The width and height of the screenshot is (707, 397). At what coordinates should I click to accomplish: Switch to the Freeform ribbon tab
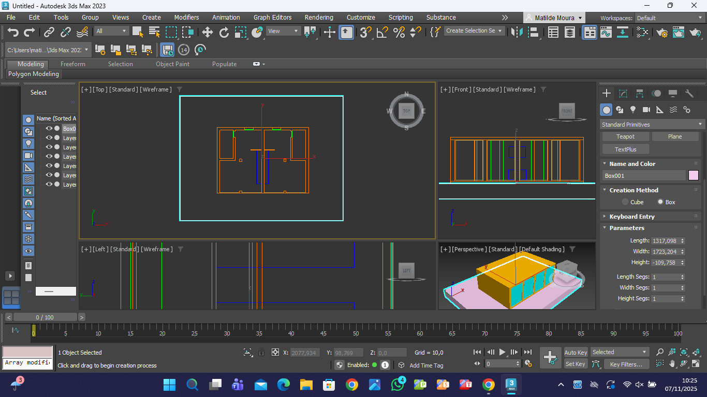click(73, 64)
